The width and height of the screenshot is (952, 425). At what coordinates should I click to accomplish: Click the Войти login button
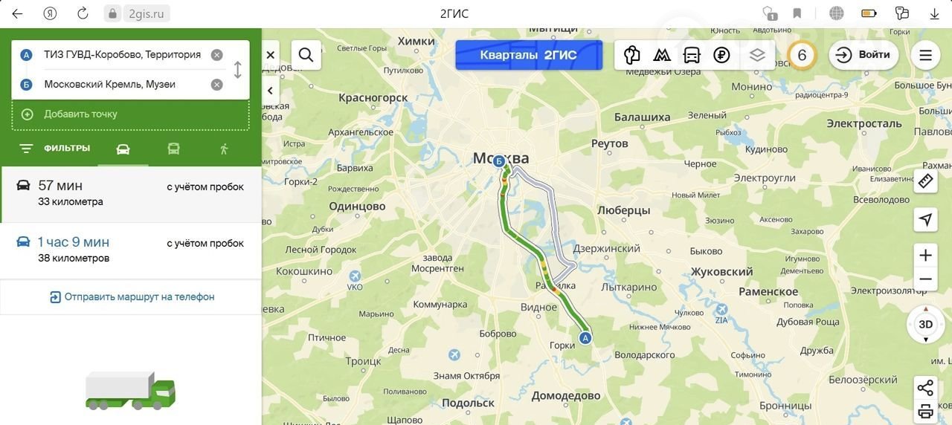(x=864, y=55)
